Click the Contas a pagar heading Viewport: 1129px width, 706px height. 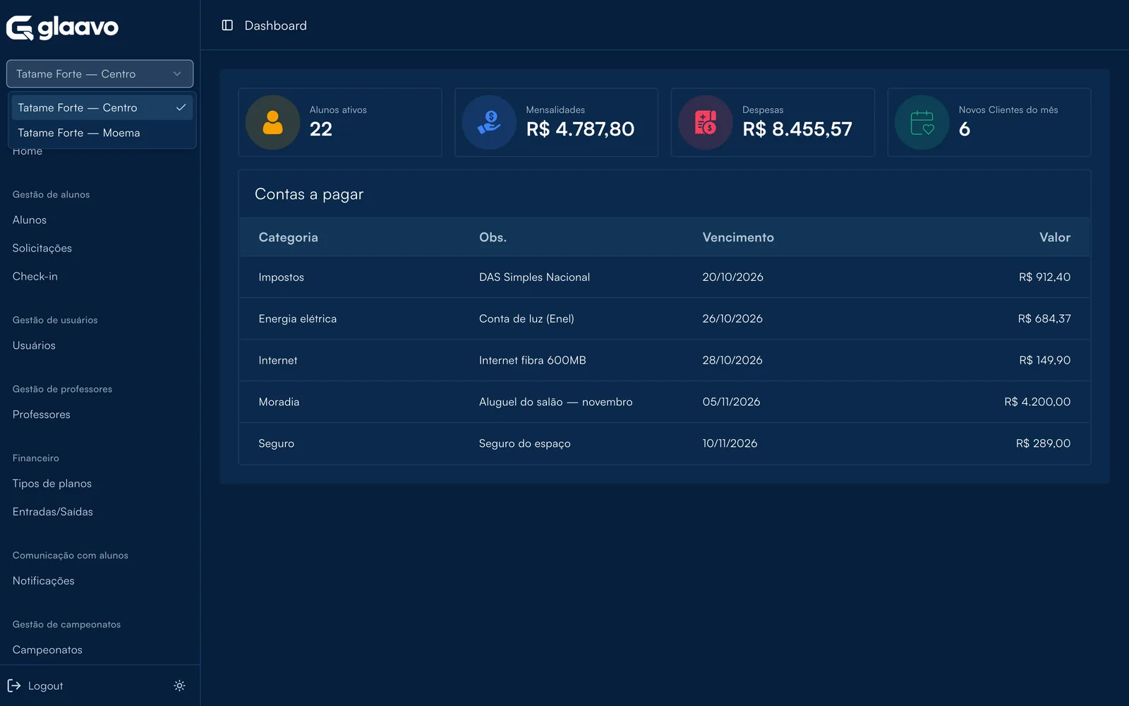[309, 194]
